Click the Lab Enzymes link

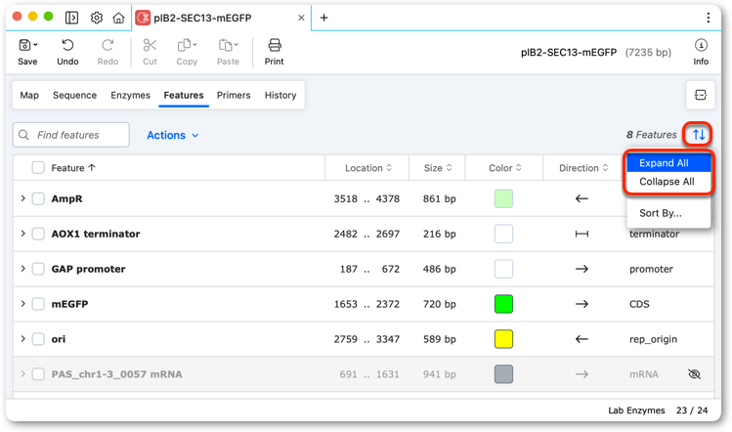click(x=636, y=410)
